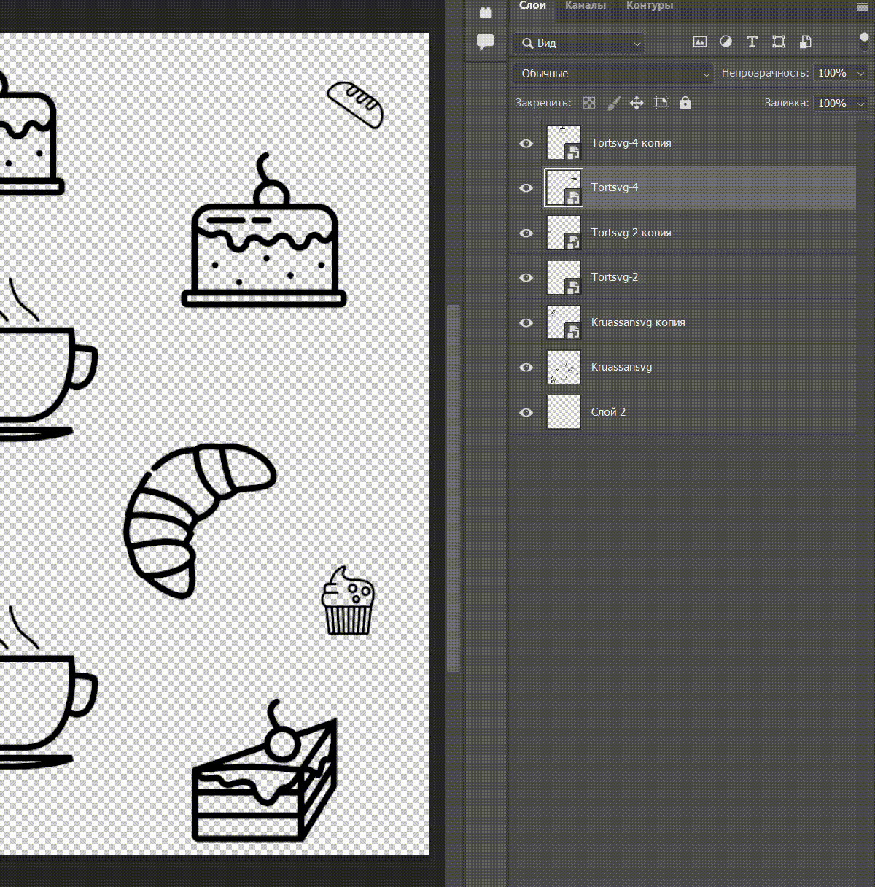Select layer named Kruassansvg

click(622, 367)
